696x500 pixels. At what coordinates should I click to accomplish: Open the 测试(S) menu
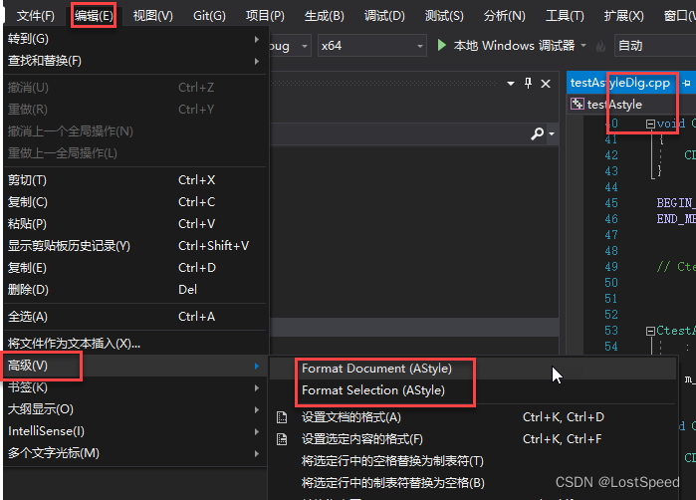click(x=444, y=16)
